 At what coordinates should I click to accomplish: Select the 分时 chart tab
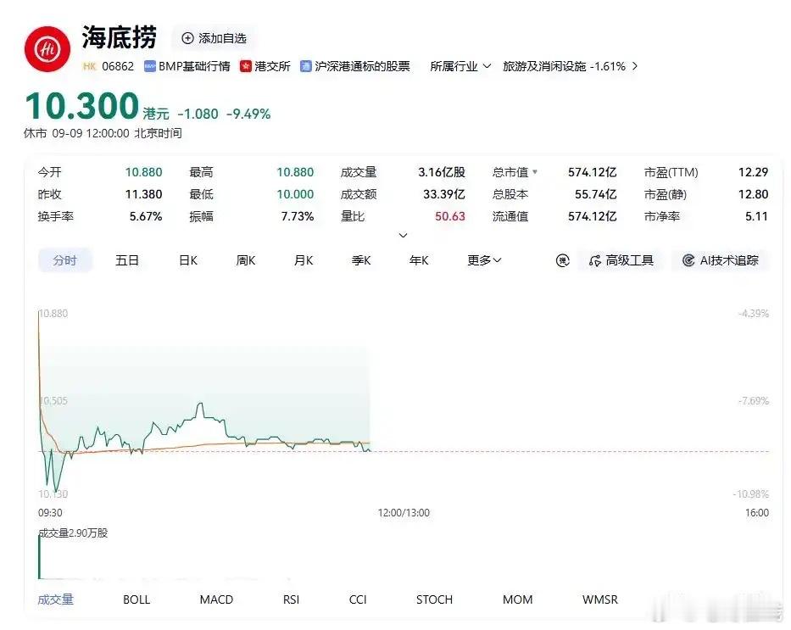click(x=65, y=260)
